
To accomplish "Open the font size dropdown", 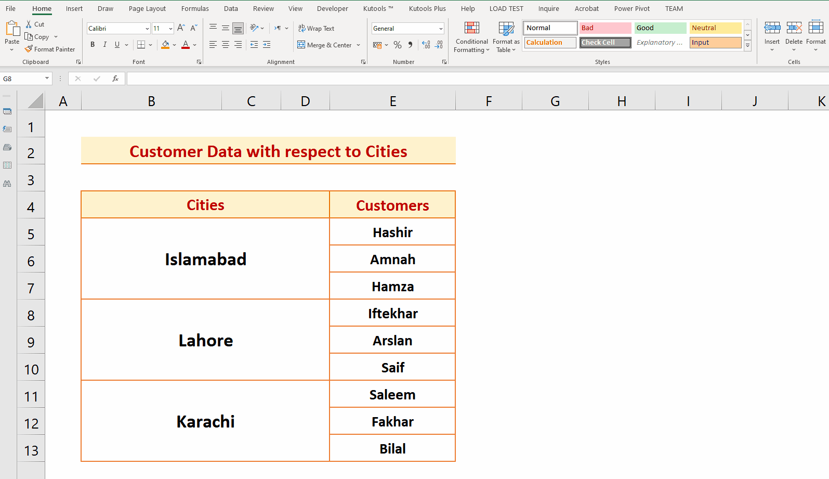I will [170, 29].
